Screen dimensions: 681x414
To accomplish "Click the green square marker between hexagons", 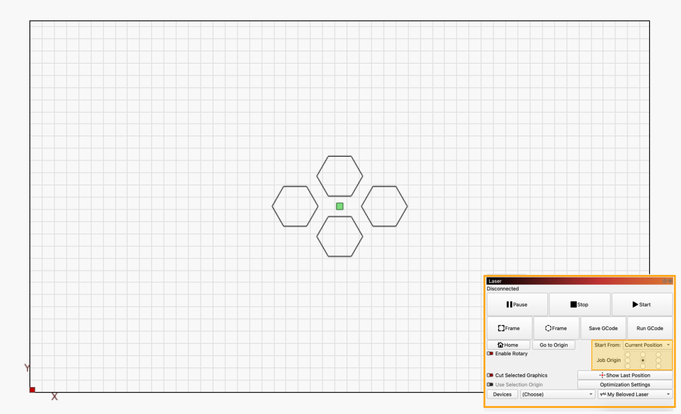I will tap(340, 206).
